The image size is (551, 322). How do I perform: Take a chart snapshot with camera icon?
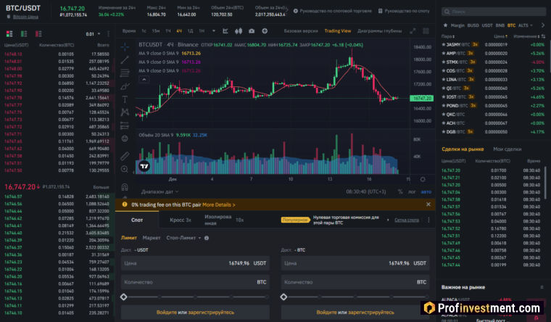tap(252, 31)
